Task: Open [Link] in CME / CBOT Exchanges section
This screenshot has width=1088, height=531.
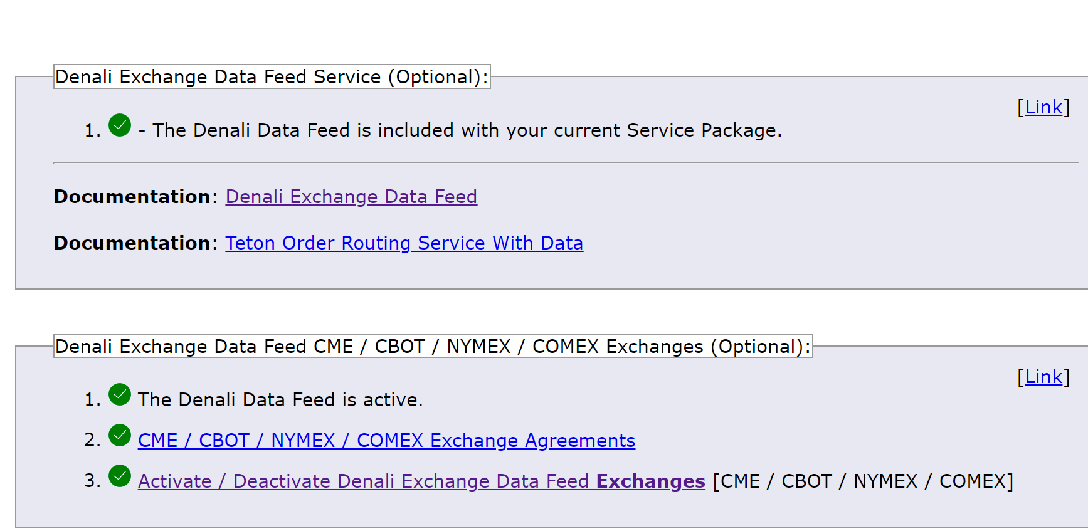Action: (x=1043, y=377)
